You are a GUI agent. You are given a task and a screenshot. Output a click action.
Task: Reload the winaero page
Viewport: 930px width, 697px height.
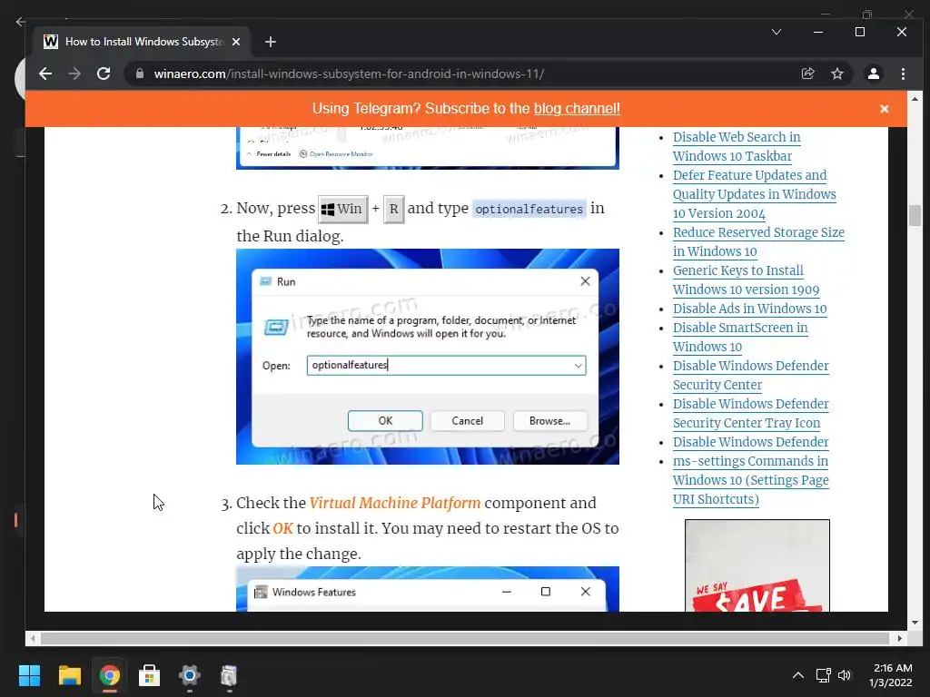104,74
